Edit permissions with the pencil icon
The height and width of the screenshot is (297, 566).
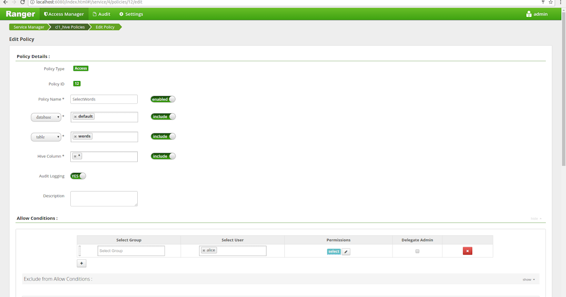click(346, 251)
